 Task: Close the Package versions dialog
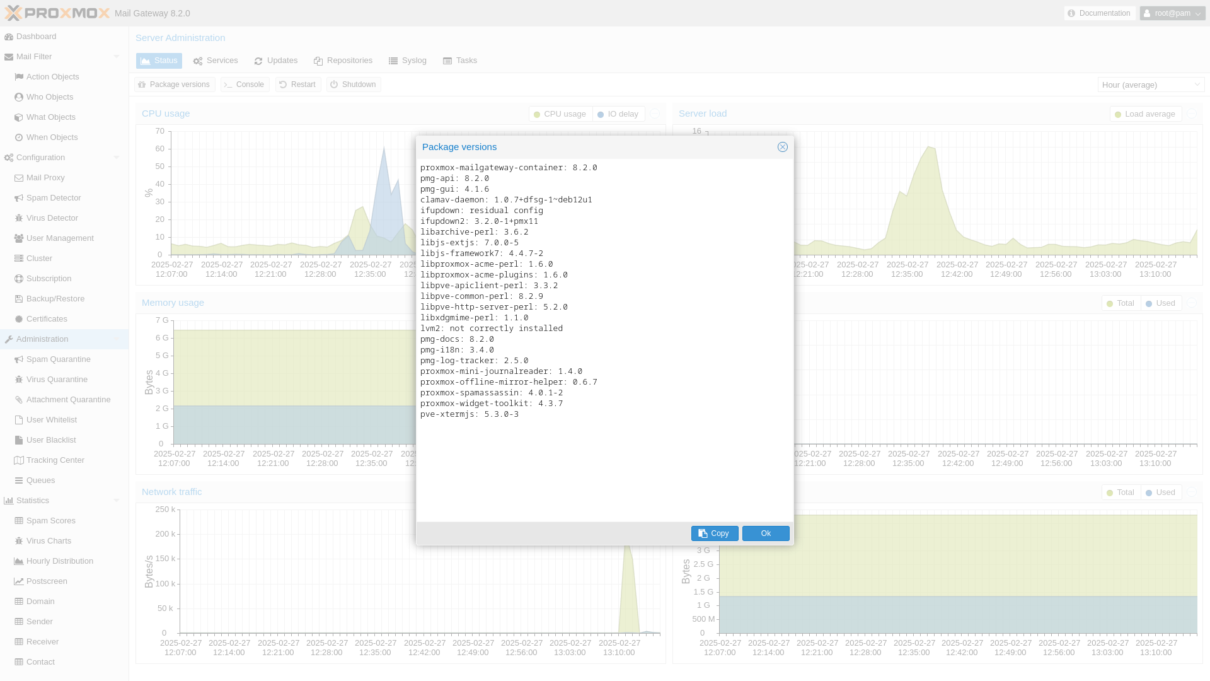click(782, 147)
